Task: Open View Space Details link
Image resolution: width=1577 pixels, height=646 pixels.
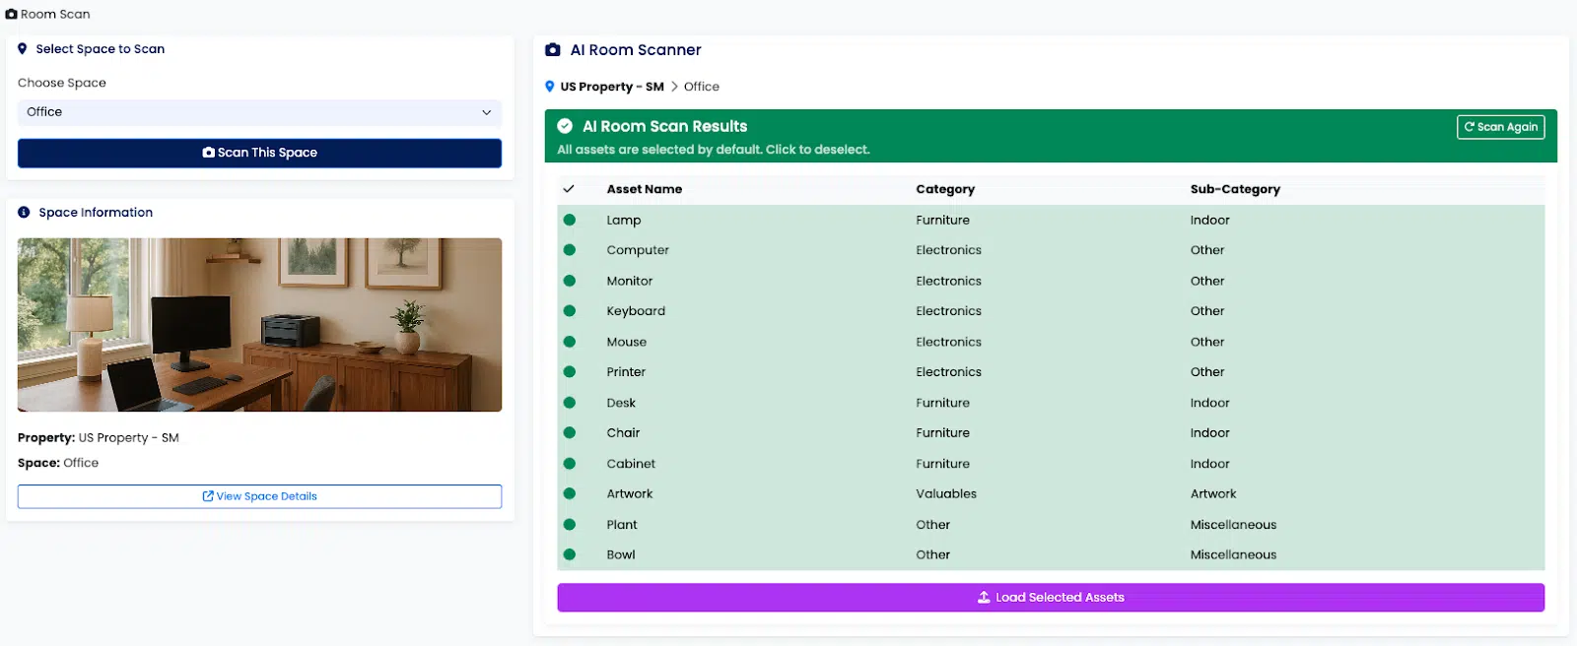Action: tap(259, 496)
